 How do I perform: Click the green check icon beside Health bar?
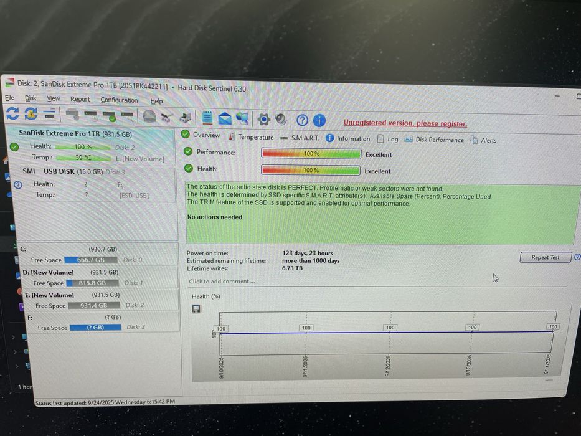tap(189, 168)
